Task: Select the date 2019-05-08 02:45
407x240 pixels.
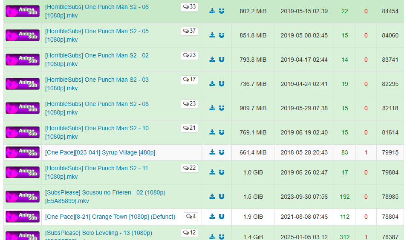Action: [304, 35]
